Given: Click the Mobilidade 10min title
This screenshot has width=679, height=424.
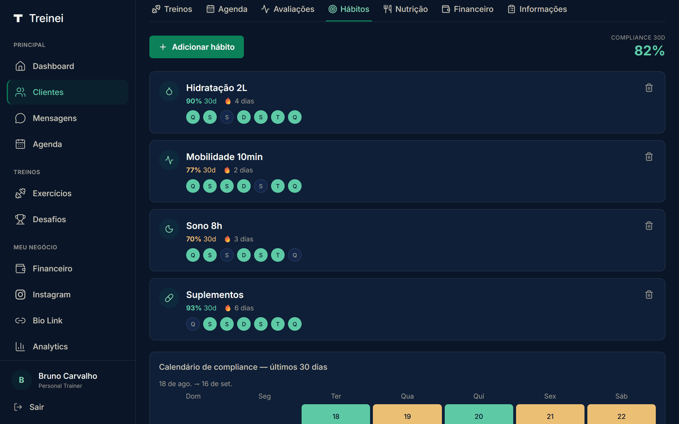Looking at the screenshot, I should tap(225, 157).
